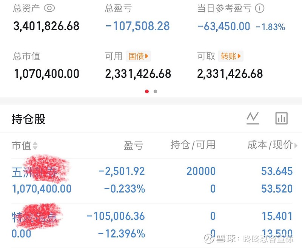
Task: Click the 成本/现价 column header
Action: 270,145
